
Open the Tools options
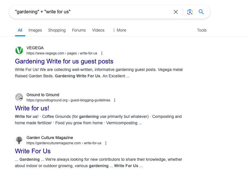[202, 30]
